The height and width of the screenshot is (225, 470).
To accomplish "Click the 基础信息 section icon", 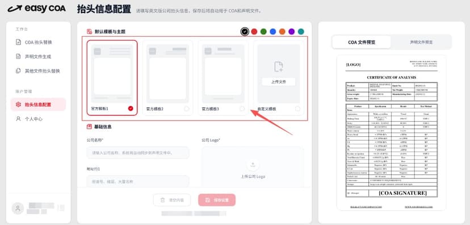I will pos(89,127).
